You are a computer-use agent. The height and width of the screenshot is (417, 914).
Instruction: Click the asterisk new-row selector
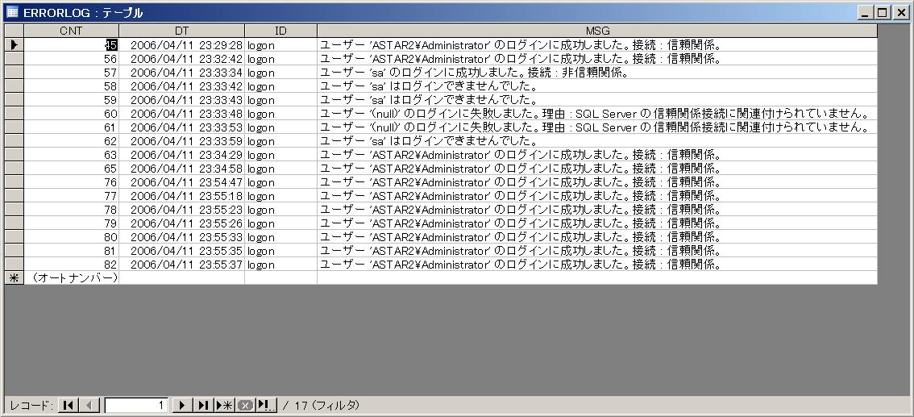pyautogui.click(x=14, y=278)
